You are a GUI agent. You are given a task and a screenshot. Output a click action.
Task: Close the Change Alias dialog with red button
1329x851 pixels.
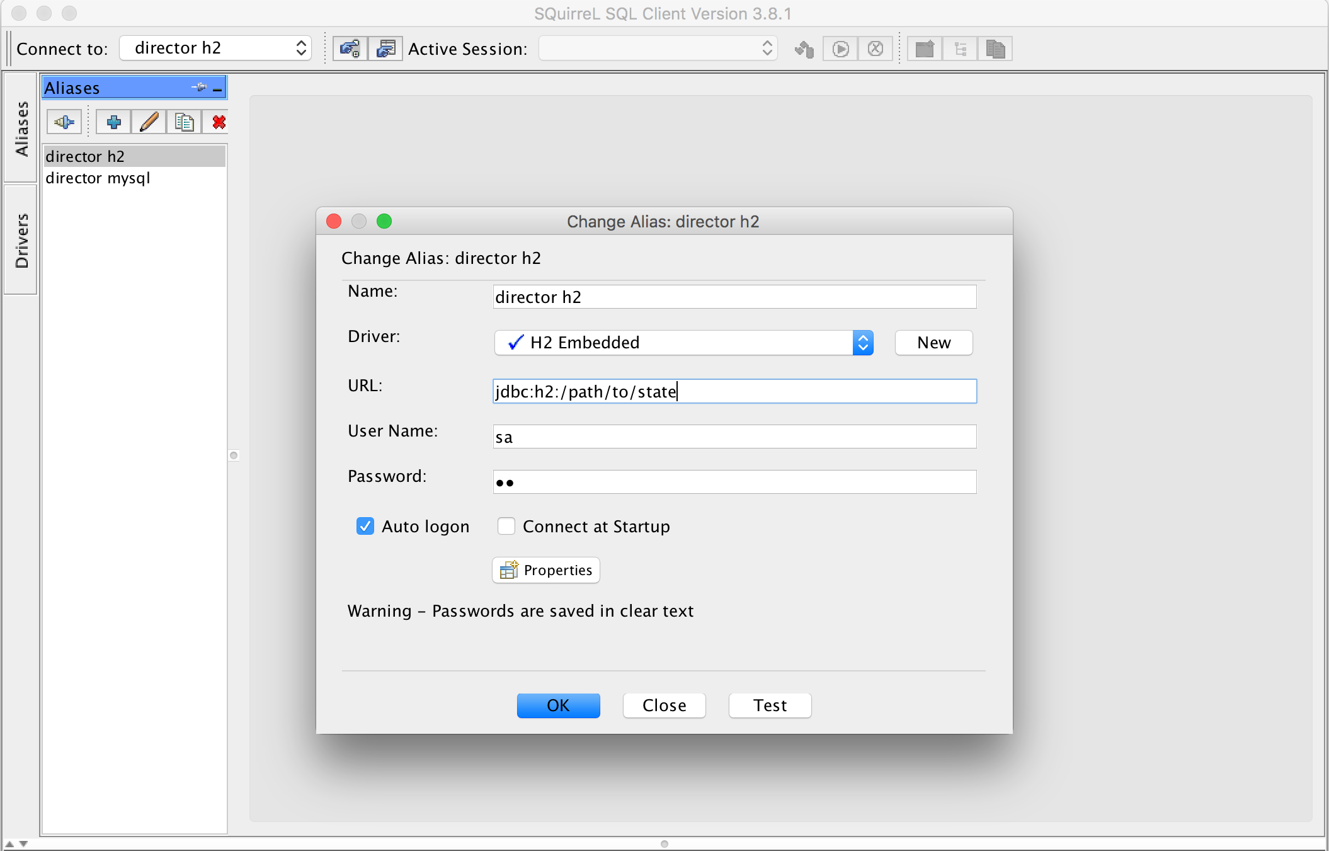[x=334, y=221]
